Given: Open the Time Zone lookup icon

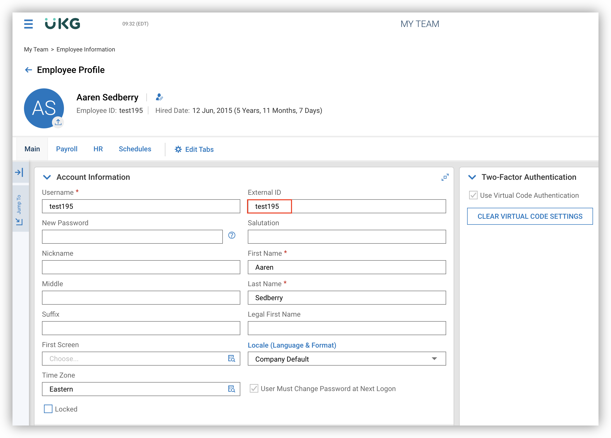Looking at the screenshot, I should (x=231, y=389).
